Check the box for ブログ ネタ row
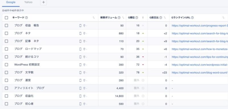This screenshot has height=109, width=228. (x=6, y=33)
